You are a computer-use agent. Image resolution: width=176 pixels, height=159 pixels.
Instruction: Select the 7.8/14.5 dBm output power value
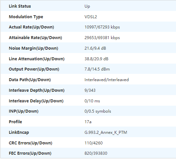click(x=97, y=69)
